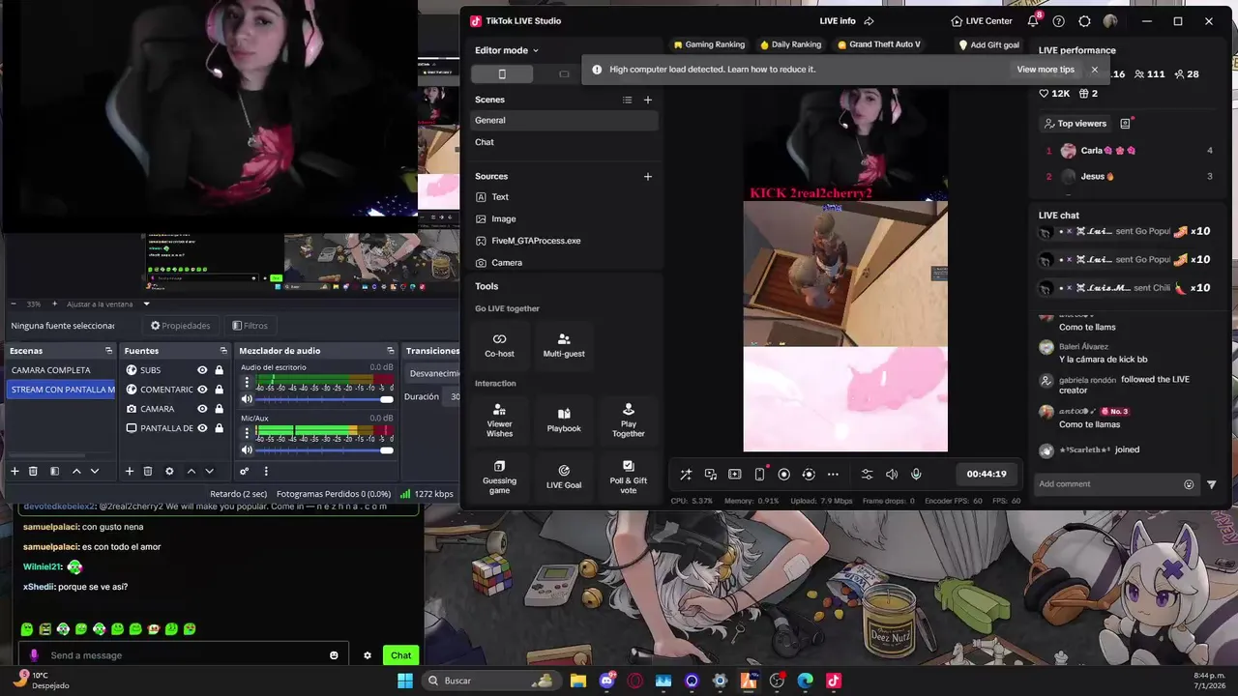Open OBS audio mixer advanced settings
Screen dimensions: 1238x696
click(245, 471)
